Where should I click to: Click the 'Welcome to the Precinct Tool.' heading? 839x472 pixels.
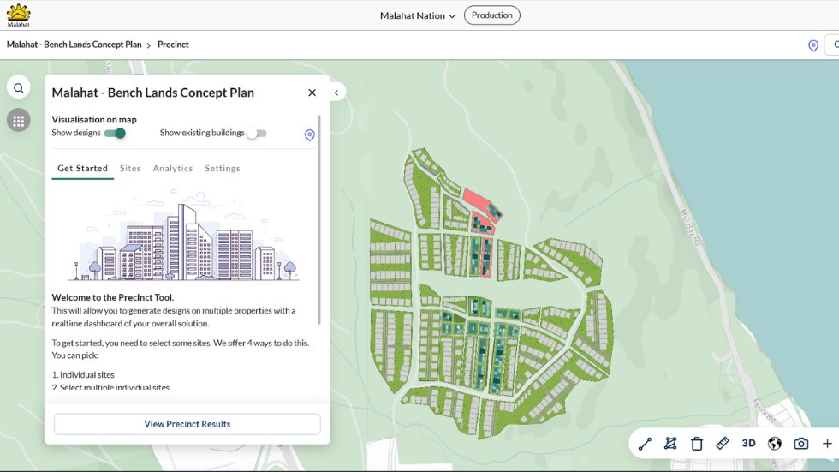[113, 297]
